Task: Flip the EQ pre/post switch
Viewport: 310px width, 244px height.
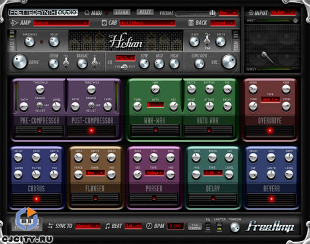Action: tap(124, 67)
